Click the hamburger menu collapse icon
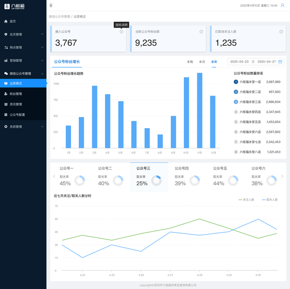Image resolution: width=290 pixels, height=289 pixels. point(51,5)
